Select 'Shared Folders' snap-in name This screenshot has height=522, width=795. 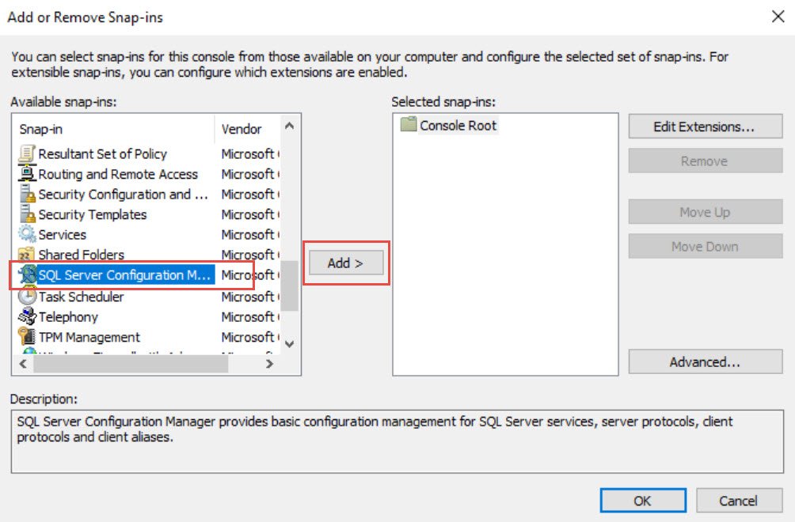[81, 254]
